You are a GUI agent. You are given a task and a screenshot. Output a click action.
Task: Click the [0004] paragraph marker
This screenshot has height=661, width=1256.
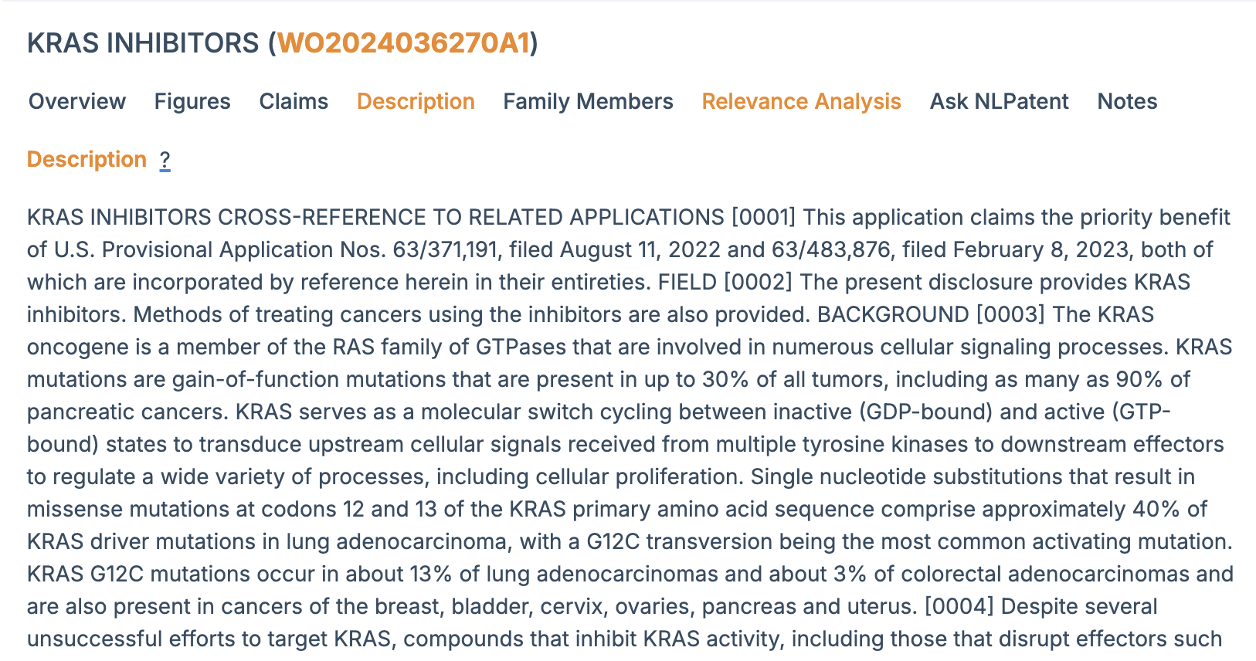pyautogui.click(x=959, y=606)
